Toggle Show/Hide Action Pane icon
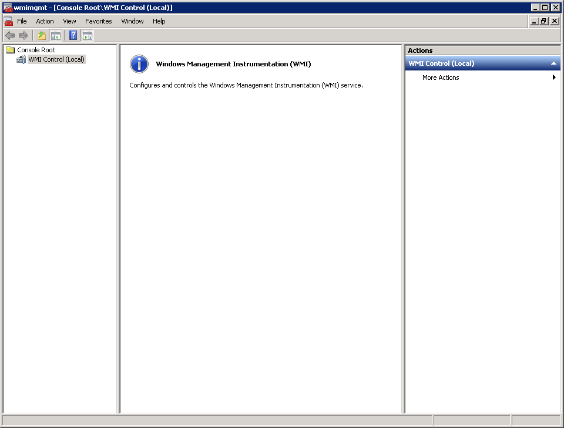Viewport: 564px width, 428px height. click(88, 36)
